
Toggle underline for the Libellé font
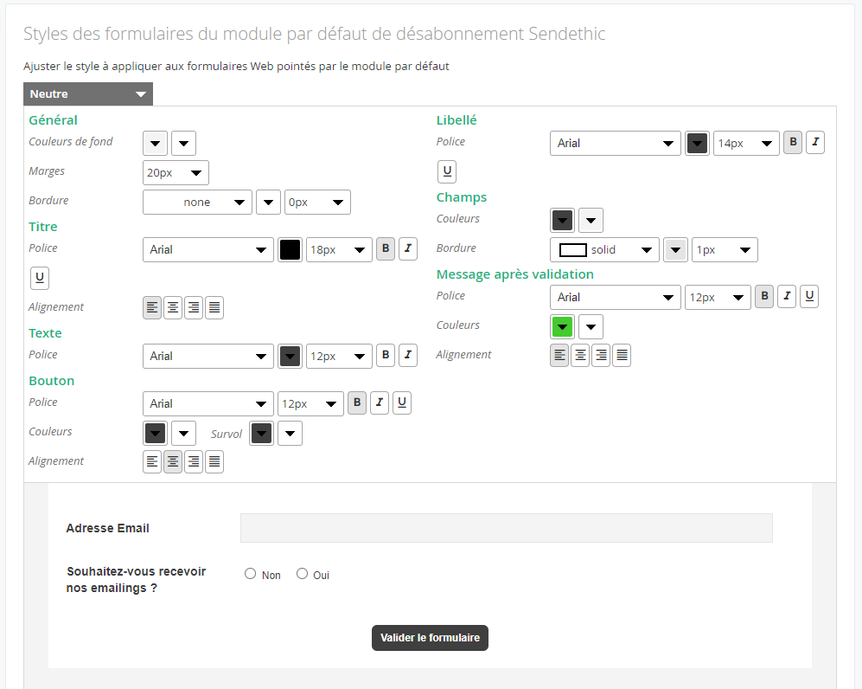[x=447, y=171]
